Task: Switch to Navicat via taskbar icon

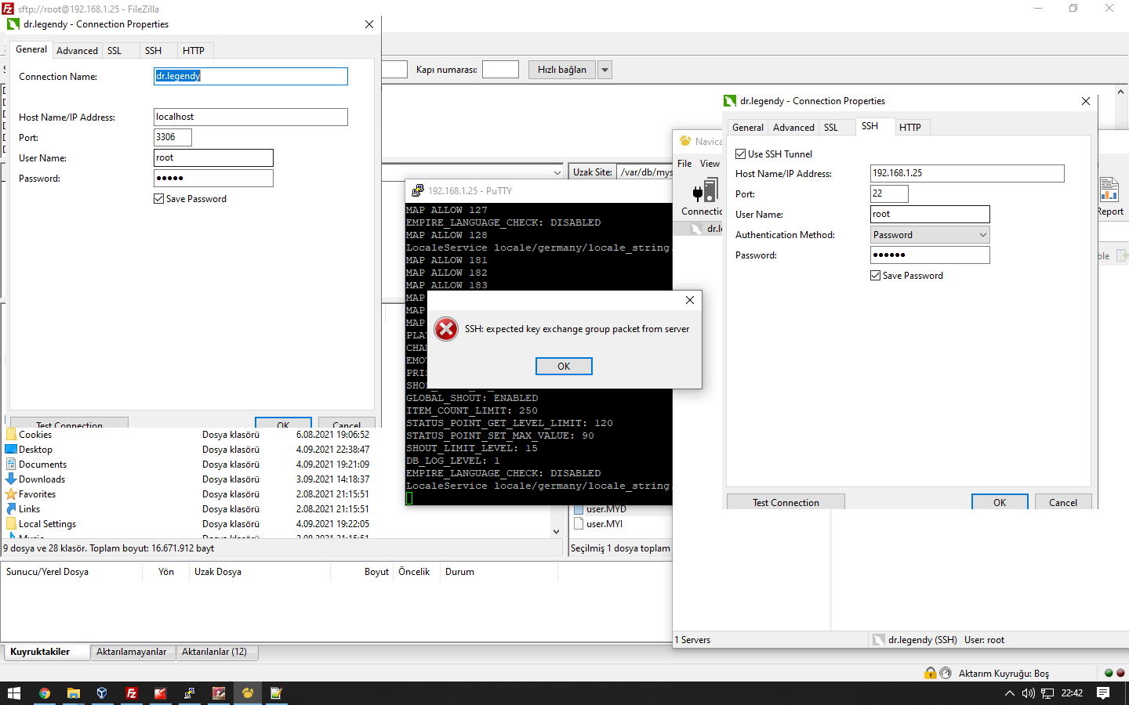Action: [248, 693]
